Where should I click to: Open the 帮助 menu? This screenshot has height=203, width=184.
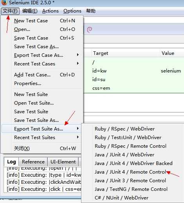[x=91, y=11]
